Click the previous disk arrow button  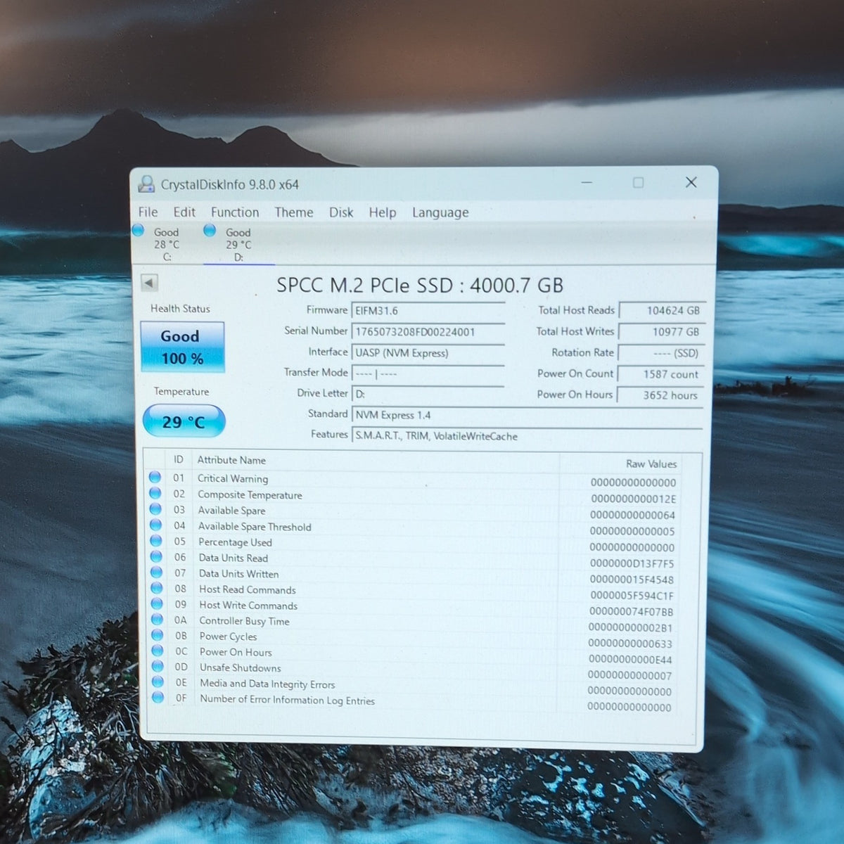coord(149,283)
